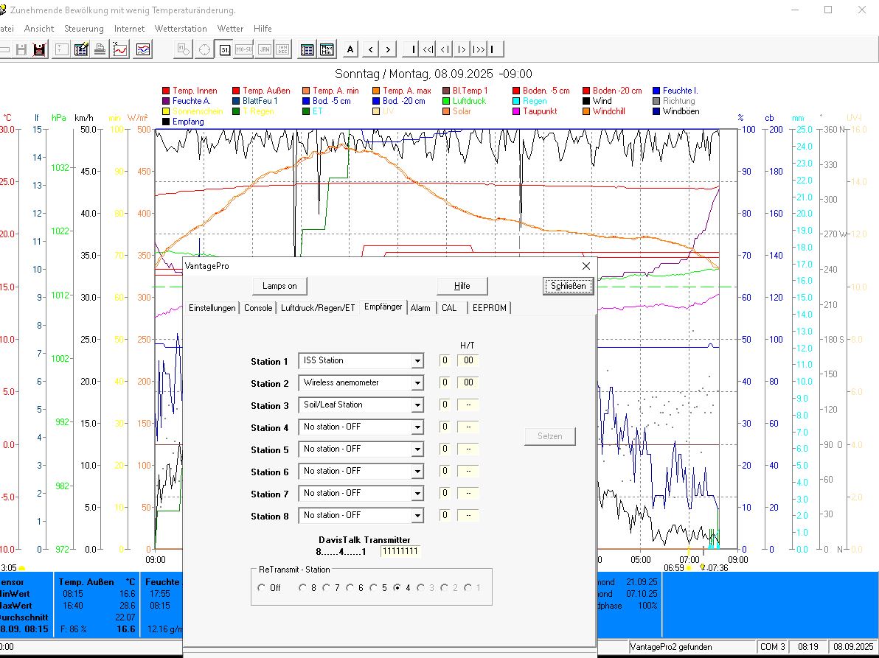Open the Wetterstation menu
Viewport: 879px width, 658px height.
click(181, 29)
